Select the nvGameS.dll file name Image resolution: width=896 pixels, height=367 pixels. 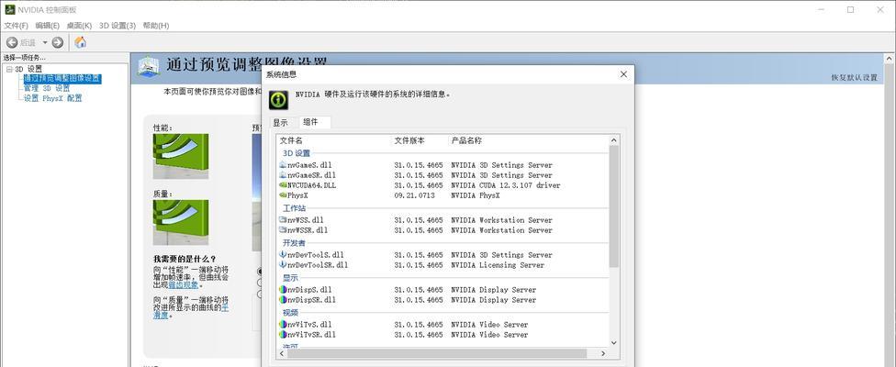click(x=309, y=165)
